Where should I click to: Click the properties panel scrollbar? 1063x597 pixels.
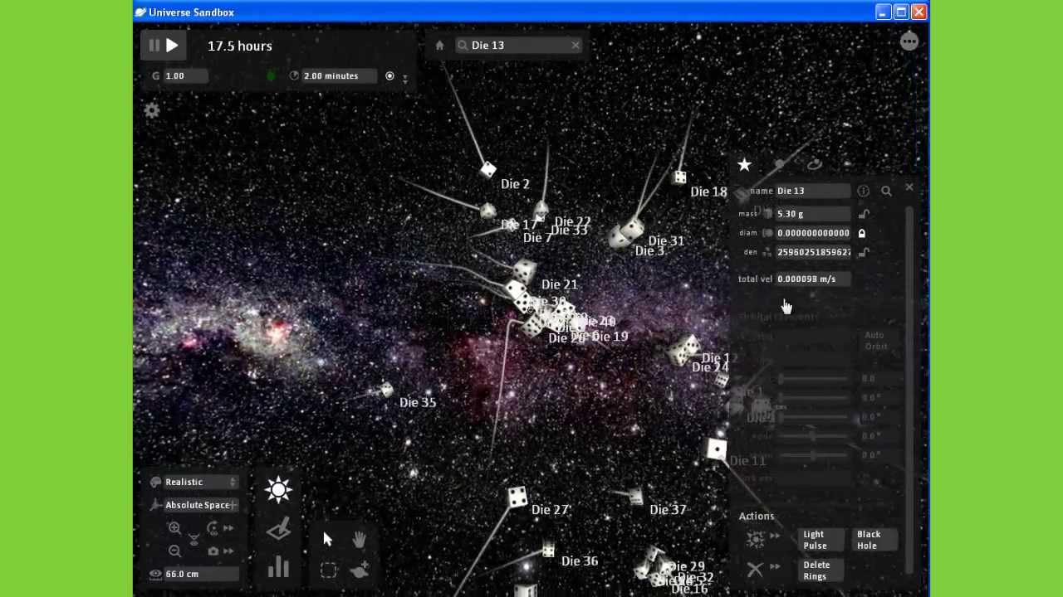pos(911,390)
